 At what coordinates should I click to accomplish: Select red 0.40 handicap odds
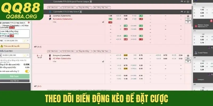point(125,39)
